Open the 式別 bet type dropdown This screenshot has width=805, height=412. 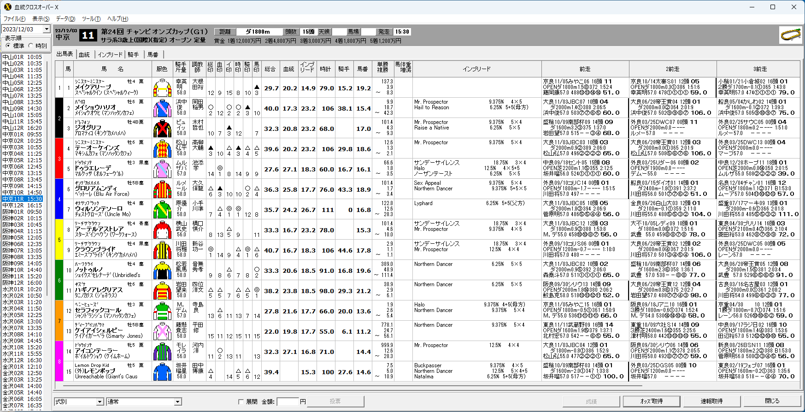click(x=100, y=402)
